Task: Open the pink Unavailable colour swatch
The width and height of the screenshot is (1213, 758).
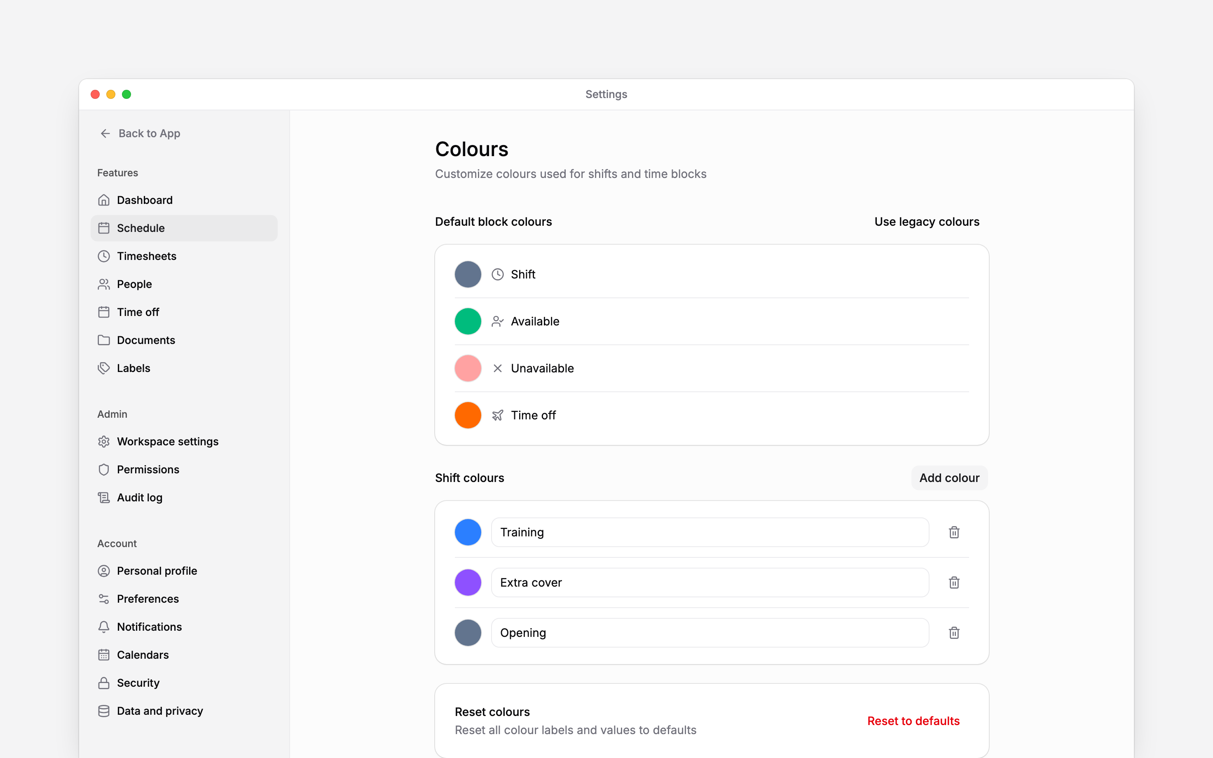Action: pyautogui.click(x=468, y=368)
